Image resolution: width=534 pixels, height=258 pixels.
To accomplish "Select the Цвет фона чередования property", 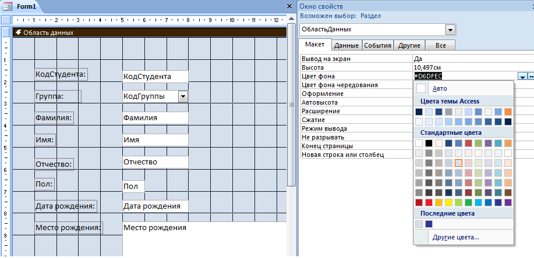I will click(x=356, y=85).
